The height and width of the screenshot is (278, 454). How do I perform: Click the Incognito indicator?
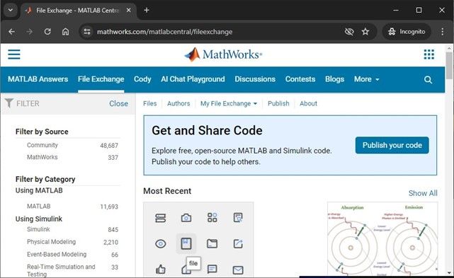pos(407,32)
